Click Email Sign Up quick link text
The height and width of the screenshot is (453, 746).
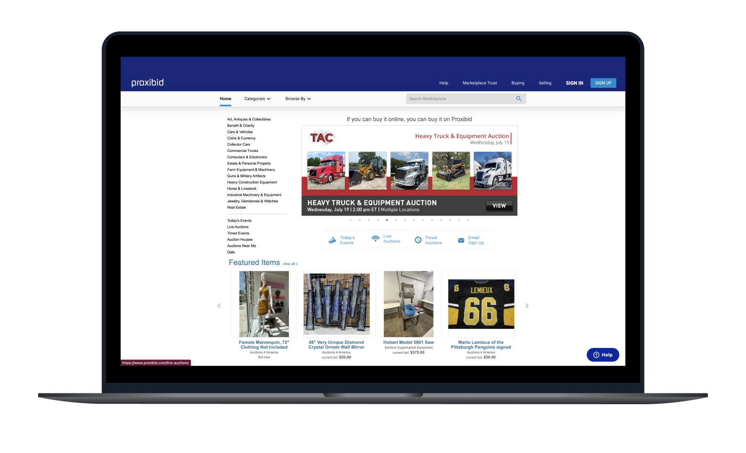[476, 240]
